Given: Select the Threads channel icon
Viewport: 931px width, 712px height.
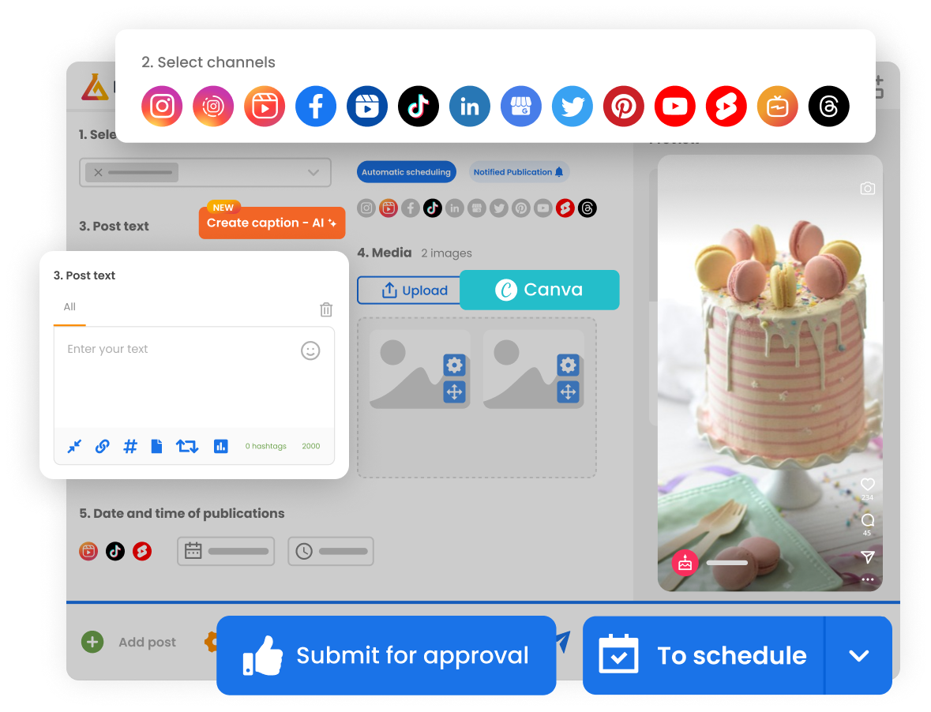Looking at the screenshot, I should click(x=828, y=106).
